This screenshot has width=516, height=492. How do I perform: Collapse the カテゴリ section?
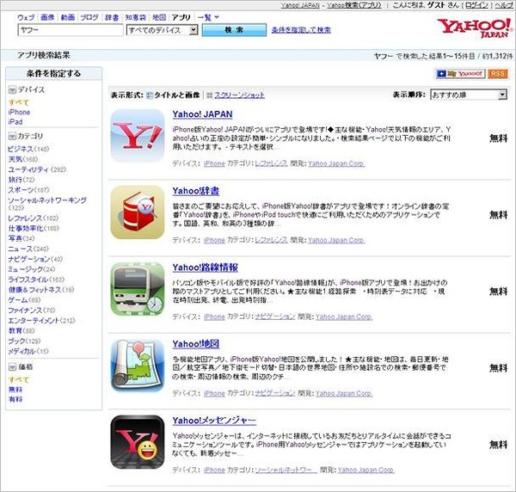(x=12, y=136)
